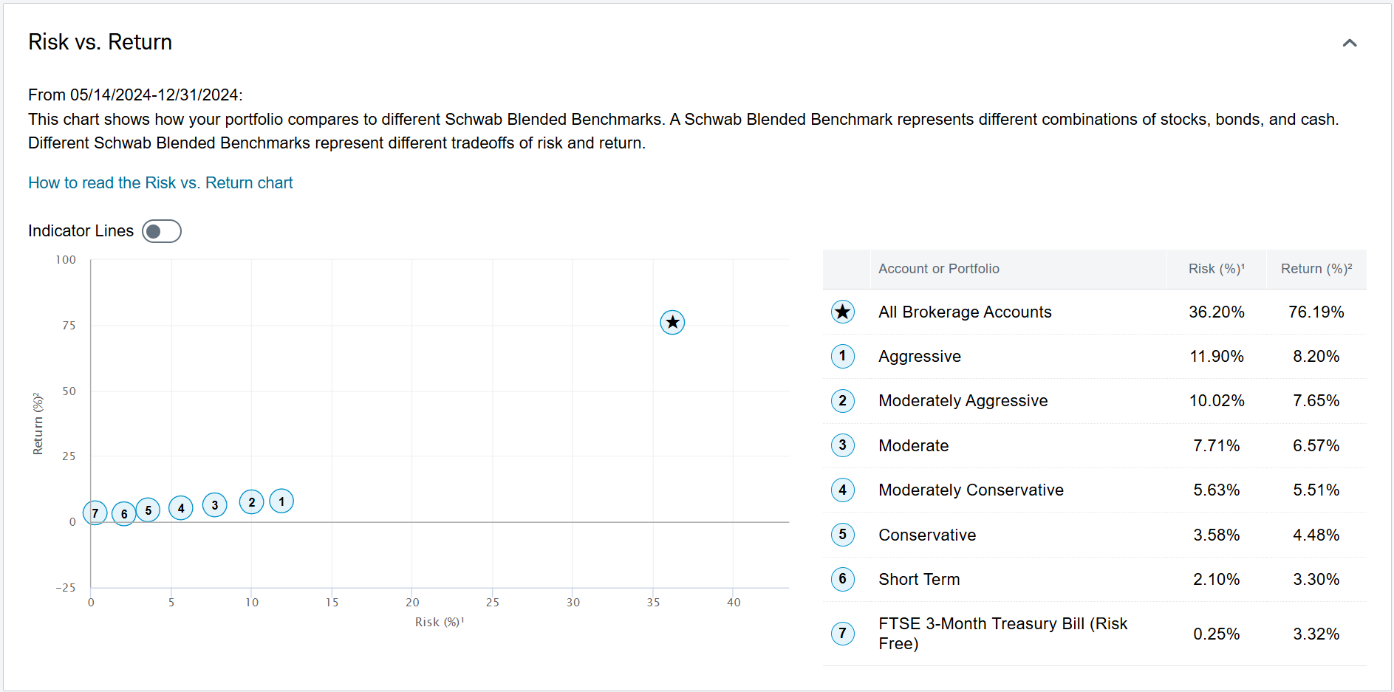Select chart point 5 on the plot

coord(148,510)
